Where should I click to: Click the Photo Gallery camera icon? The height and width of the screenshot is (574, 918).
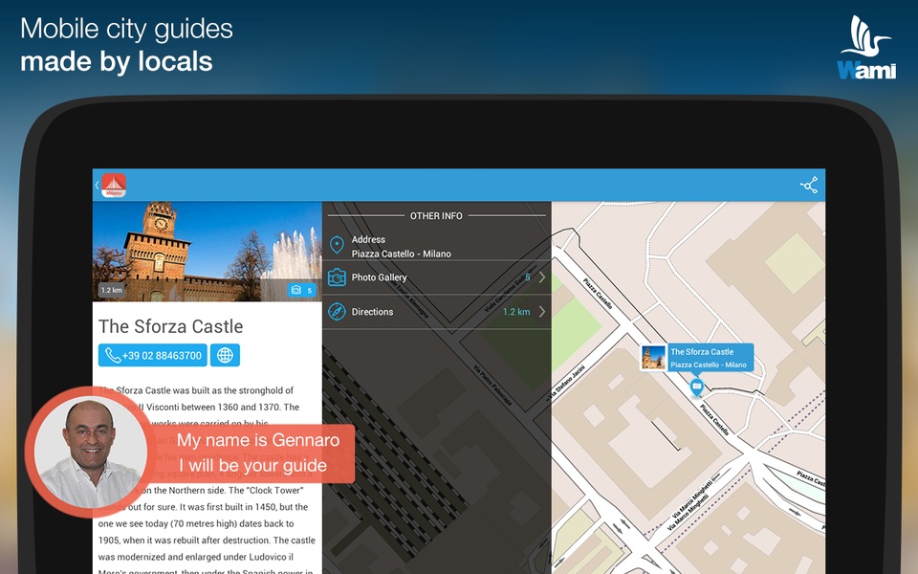click(x=337, y=277)
